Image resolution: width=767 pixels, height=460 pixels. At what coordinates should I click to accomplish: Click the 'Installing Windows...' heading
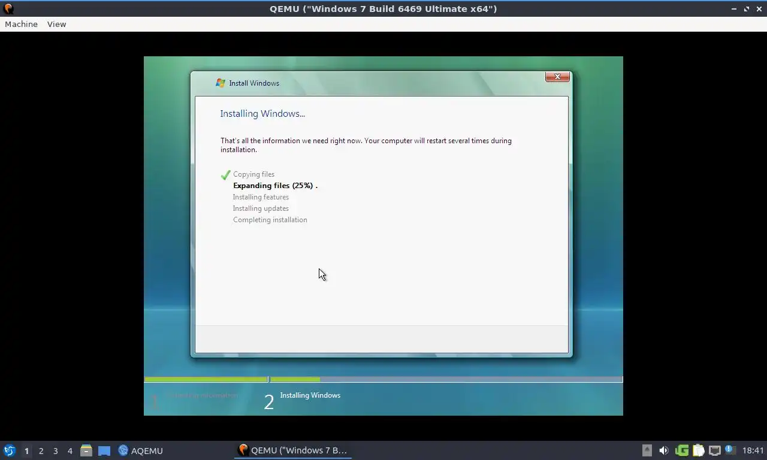pyautogui.click(x=262, y=114)
